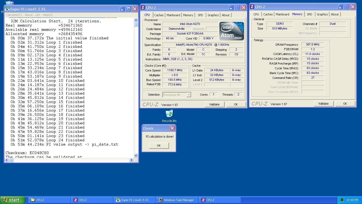This screenshot has height=204, width=362.
Task: Switch to CPU tab in CPU-Z Memory window
Action: pyautogui.click(x=256, y=14)
